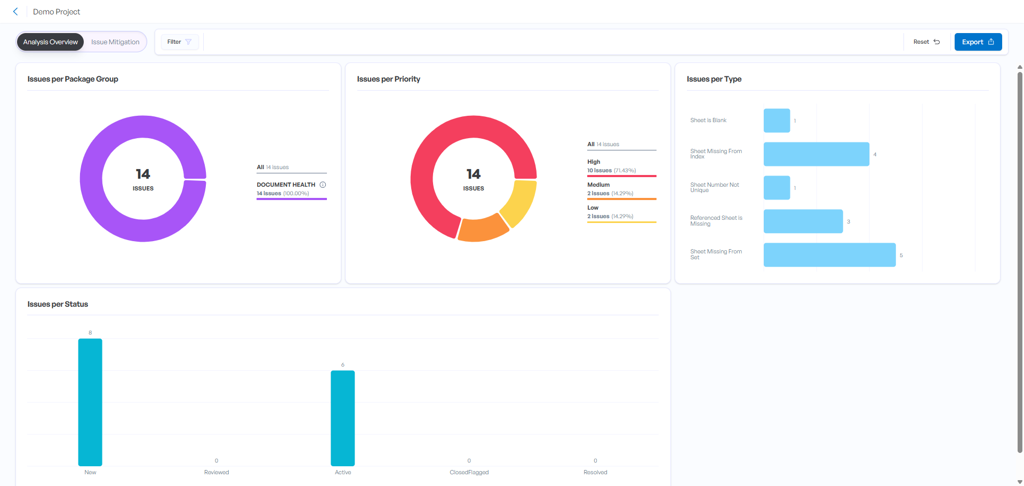Click the share icon inside the Export button
Viewport: 1024px width, 486px height.
tap(991, 42)
